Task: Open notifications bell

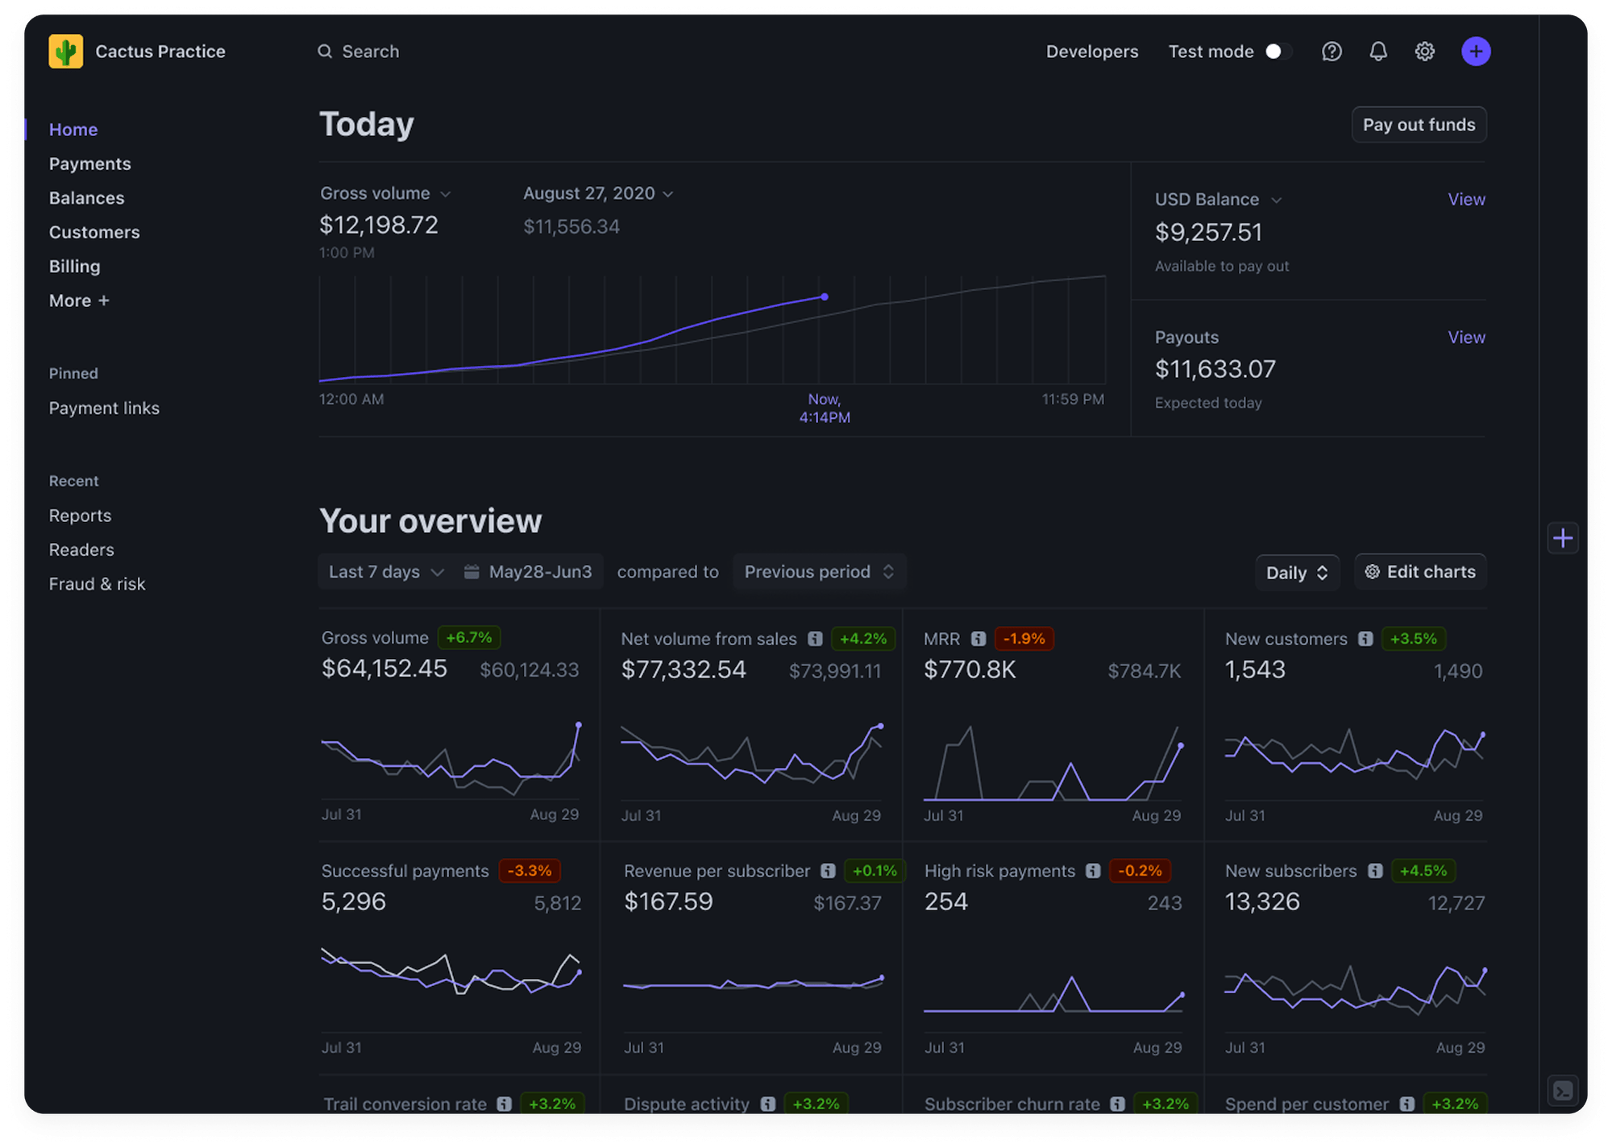Action: click(1378, 51)
